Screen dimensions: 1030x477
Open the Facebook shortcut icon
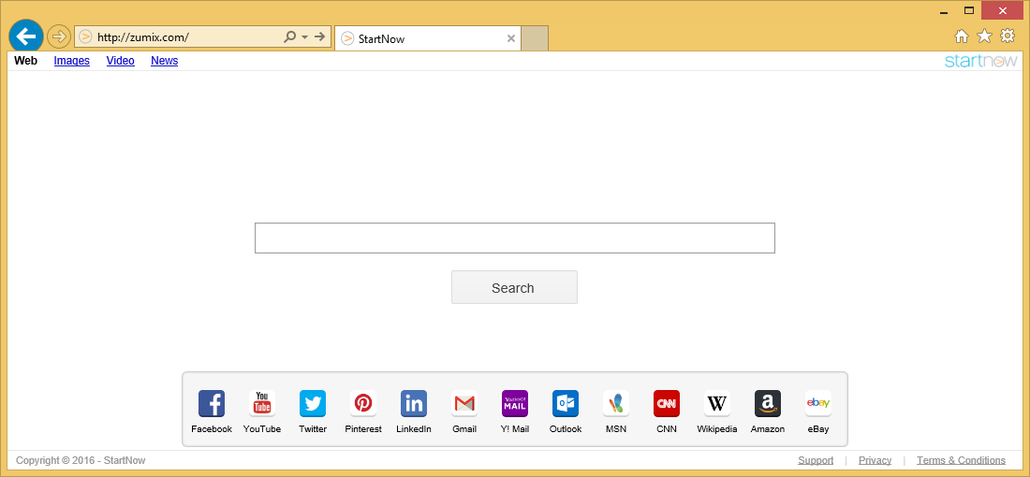[x=212, y=404]
